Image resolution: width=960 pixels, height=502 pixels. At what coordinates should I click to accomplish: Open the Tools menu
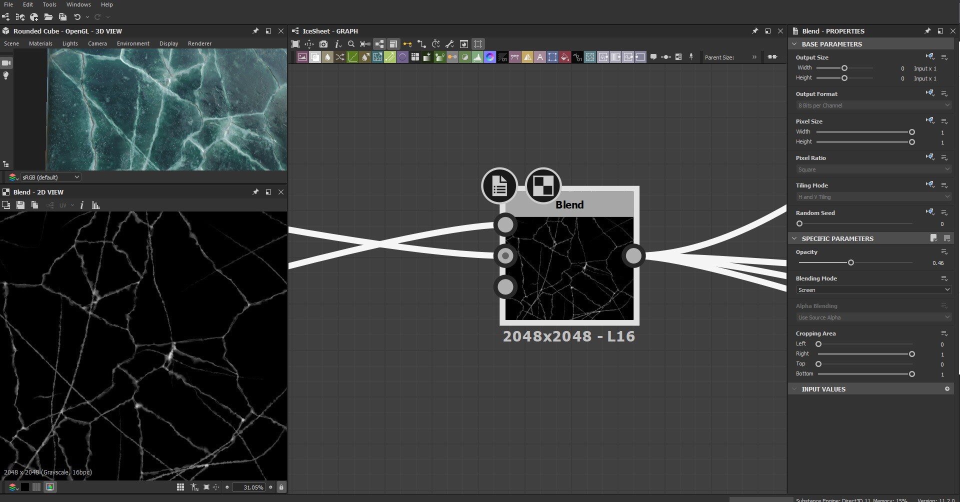[49, 4]
